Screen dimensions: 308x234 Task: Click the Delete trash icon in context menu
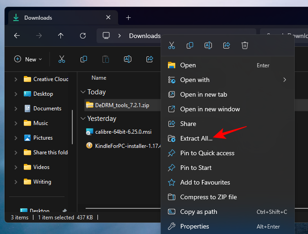click(x=245, y=45)
